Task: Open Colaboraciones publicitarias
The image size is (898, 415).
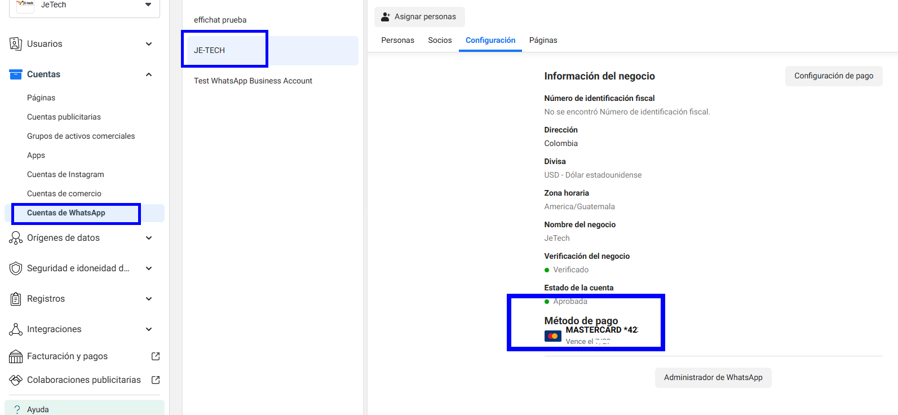Action: [85, 380]
